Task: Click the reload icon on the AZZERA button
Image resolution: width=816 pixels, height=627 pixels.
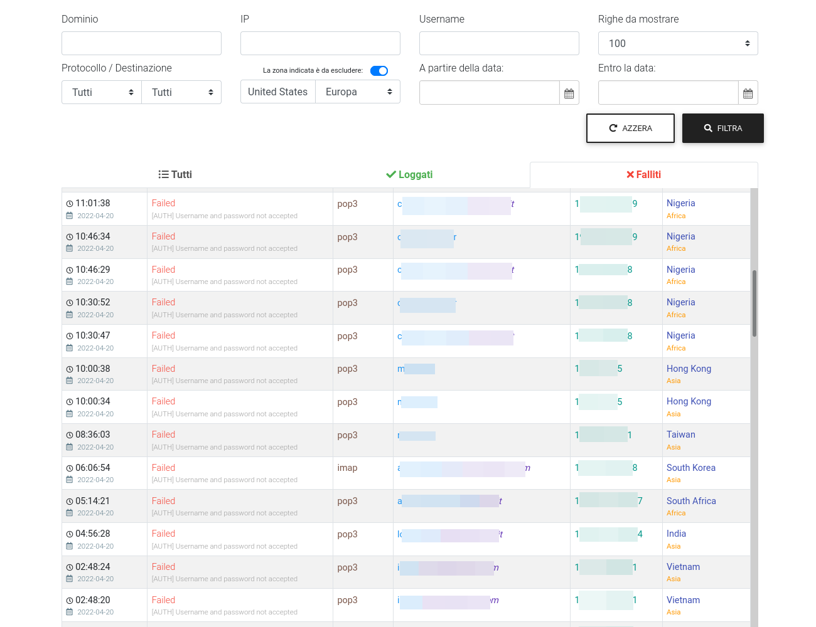Action: coord(613,128)
